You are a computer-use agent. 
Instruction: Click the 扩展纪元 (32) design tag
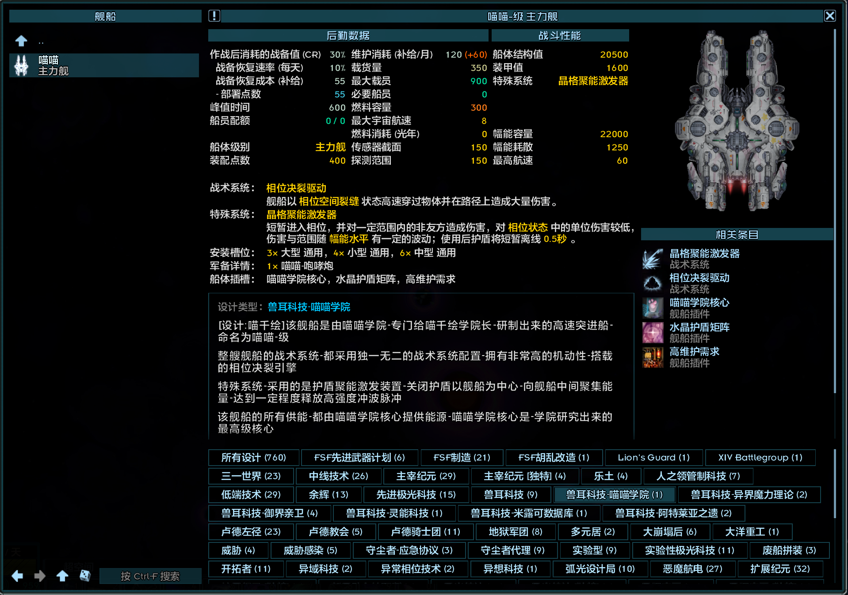pyautogui.click(x=780, y=568)
